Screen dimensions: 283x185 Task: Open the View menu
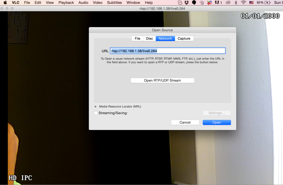pyautogui.click(x=50, y=2)
